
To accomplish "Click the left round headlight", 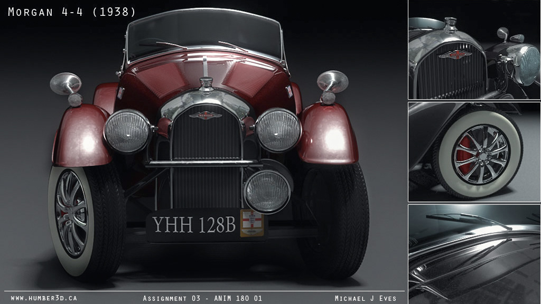I will coord(127,131).
